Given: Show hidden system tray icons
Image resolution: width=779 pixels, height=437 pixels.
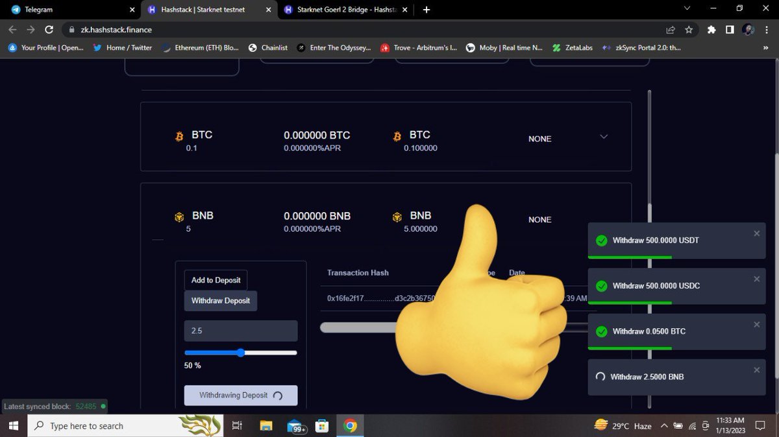Looking at the screenshot, I should [663, 426].
